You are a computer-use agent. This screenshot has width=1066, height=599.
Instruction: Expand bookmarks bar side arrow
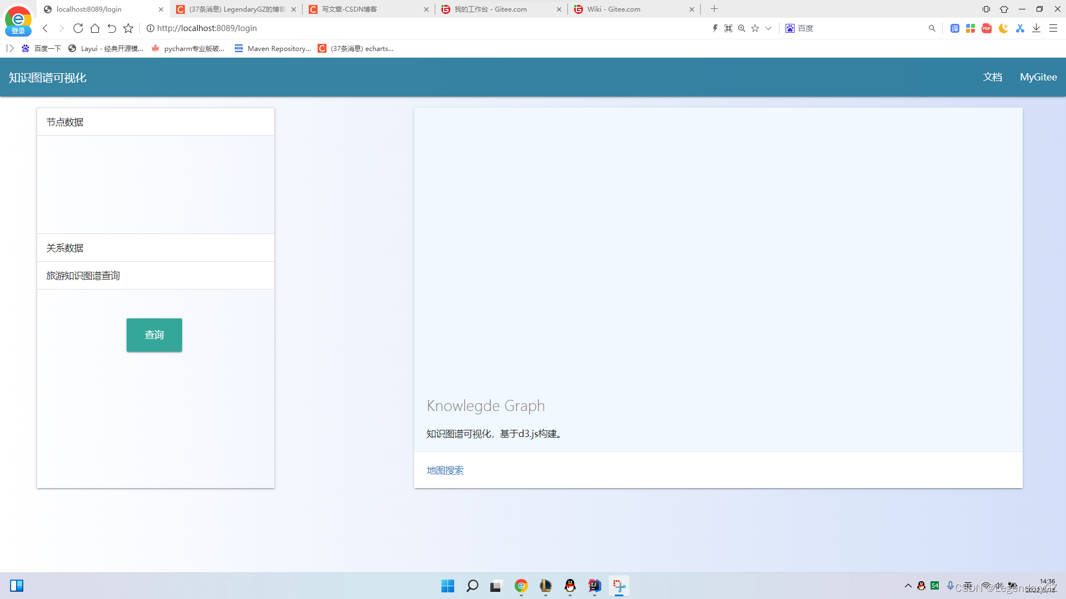(10, 49)
